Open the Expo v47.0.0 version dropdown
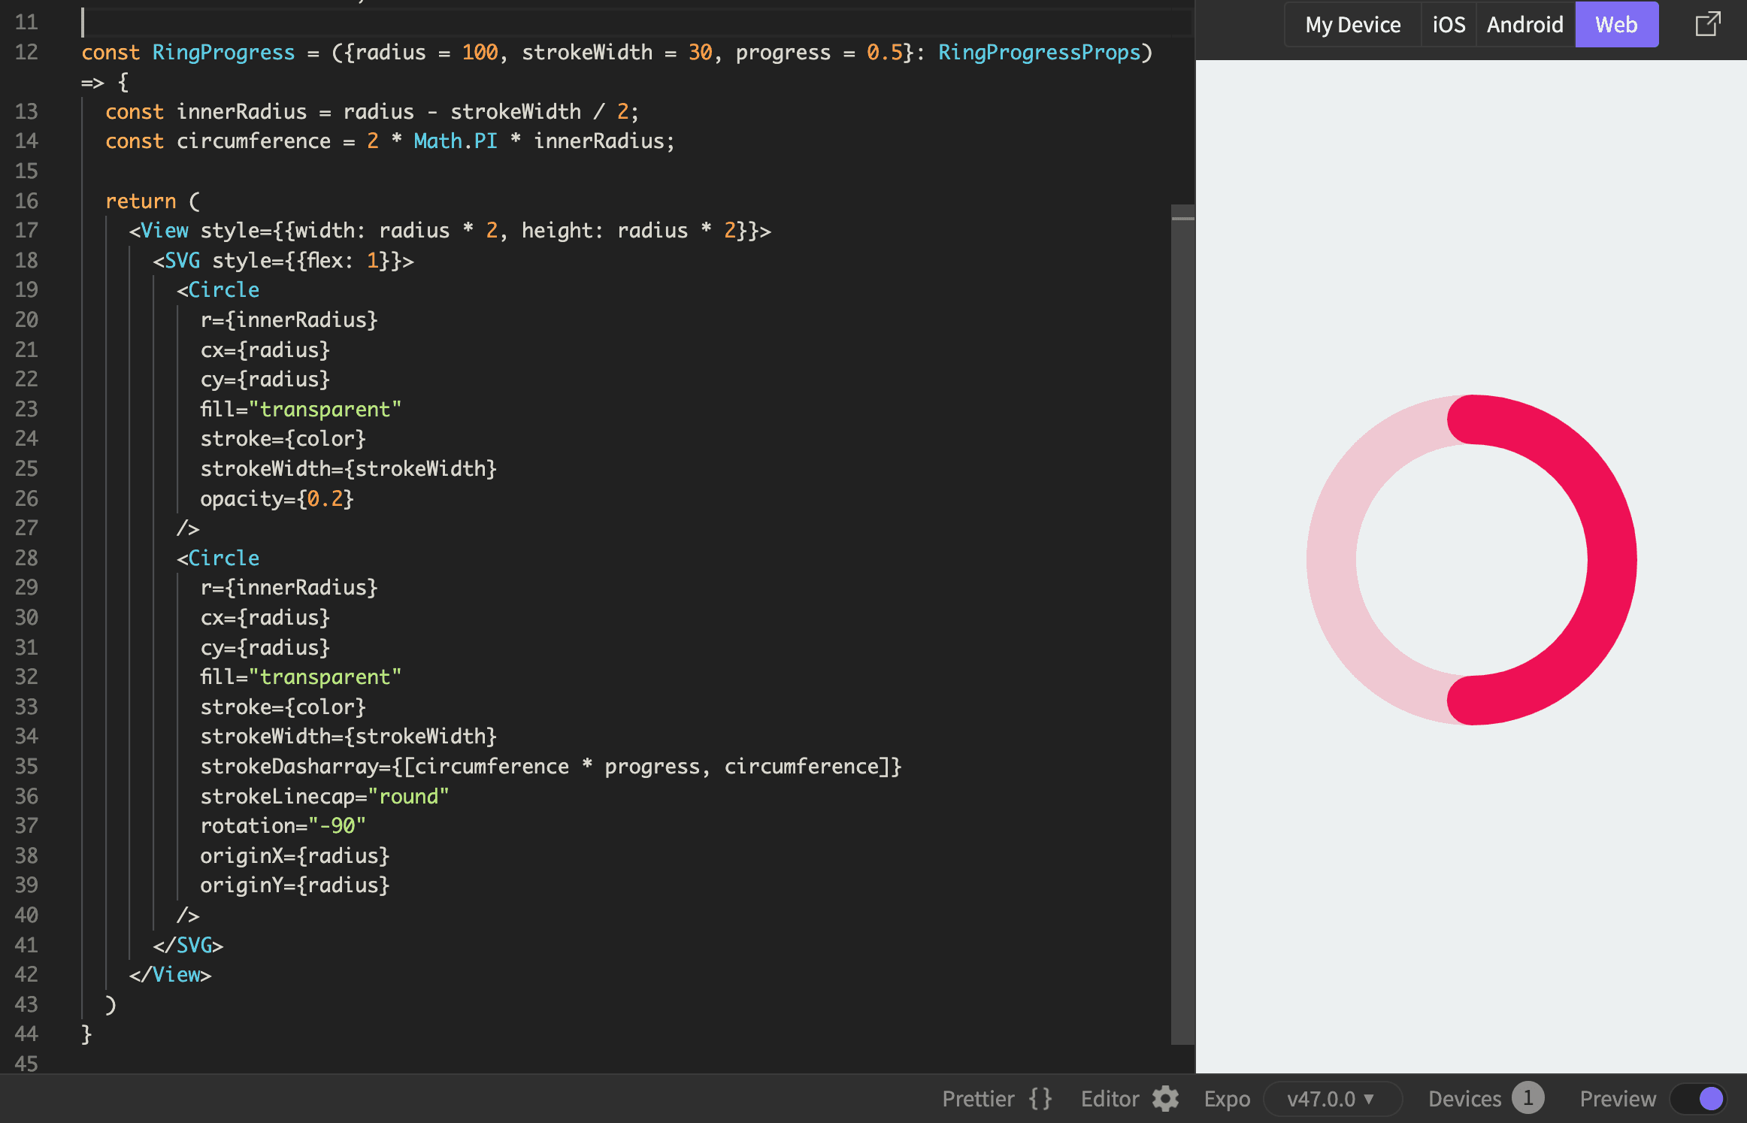 [1331, 1099]
